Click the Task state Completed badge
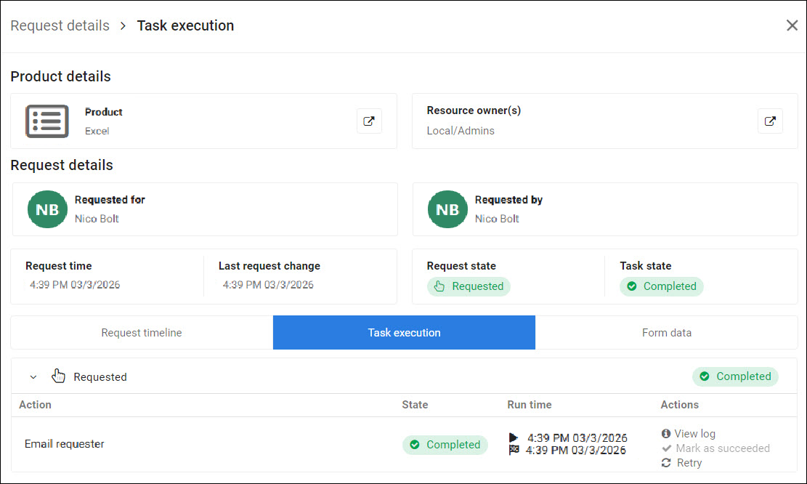The width and height of the screenshot is (807, 484). 661,286
